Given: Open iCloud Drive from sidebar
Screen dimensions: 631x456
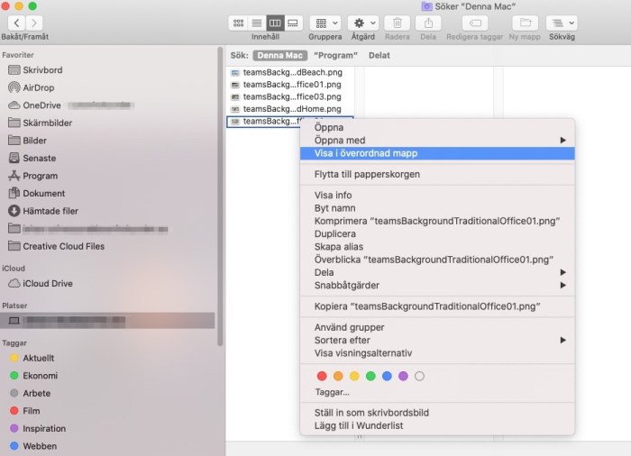Looking at the screenshot, I should click(47, 283).
